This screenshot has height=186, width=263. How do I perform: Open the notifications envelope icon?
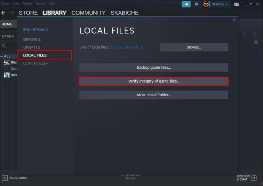pos(196,4)
